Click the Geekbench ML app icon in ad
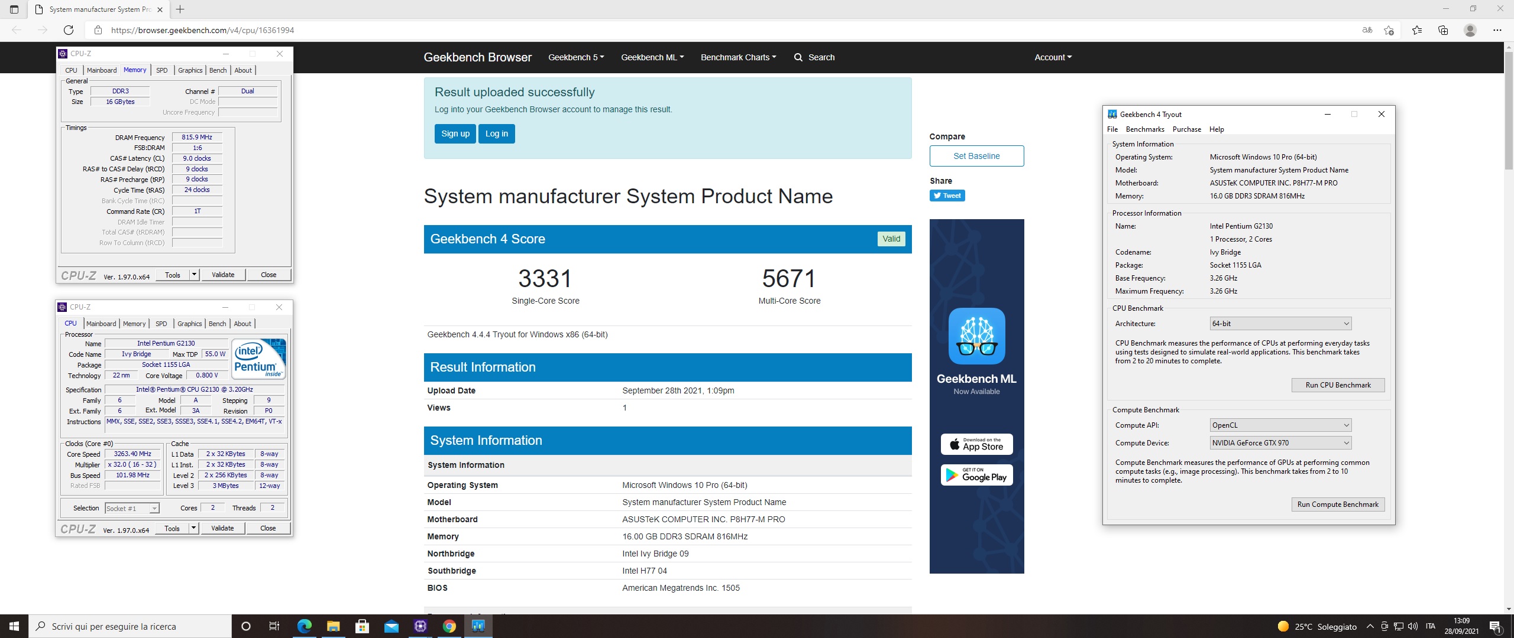1514x638 pixels. click(976, 336)
